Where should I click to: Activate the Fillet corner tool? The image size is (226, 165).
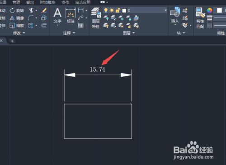click(31, 18)
